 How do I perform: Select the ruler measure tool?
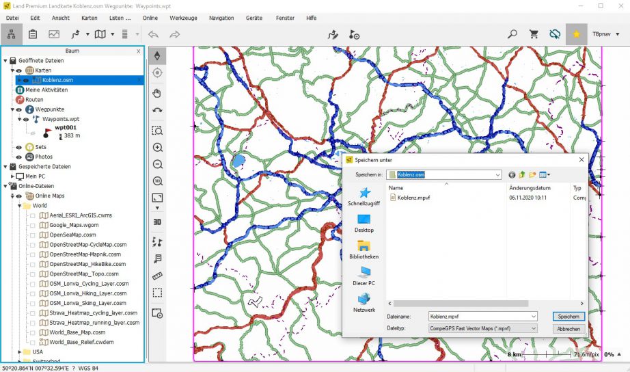pos(157,276)
